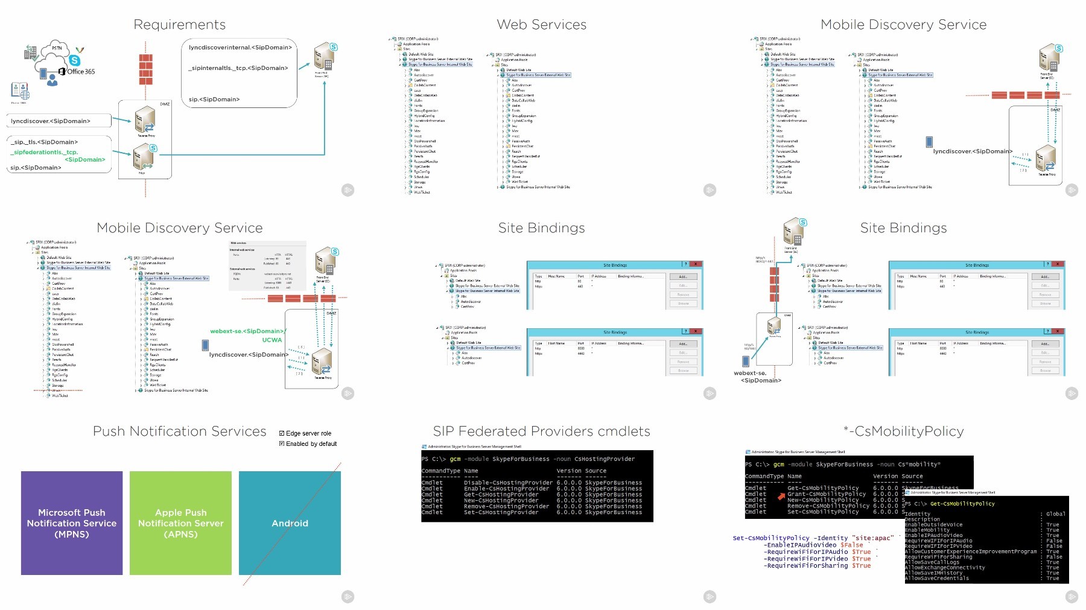Click mobile phone icon beside green webext-se label
This screenshot has width=1086, height=610.
205,345
